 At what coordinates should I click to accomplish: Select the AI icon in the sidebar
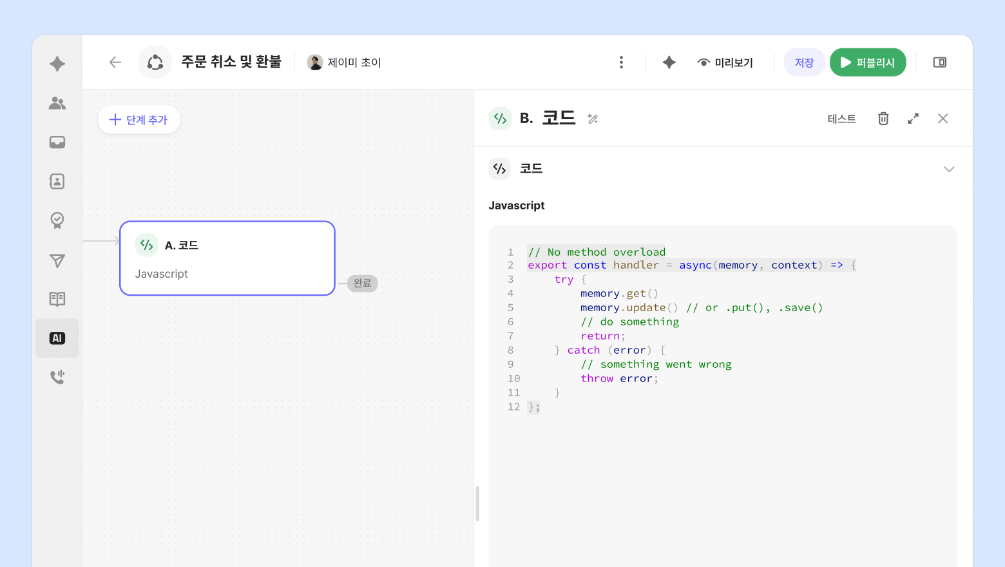(57, 338)
